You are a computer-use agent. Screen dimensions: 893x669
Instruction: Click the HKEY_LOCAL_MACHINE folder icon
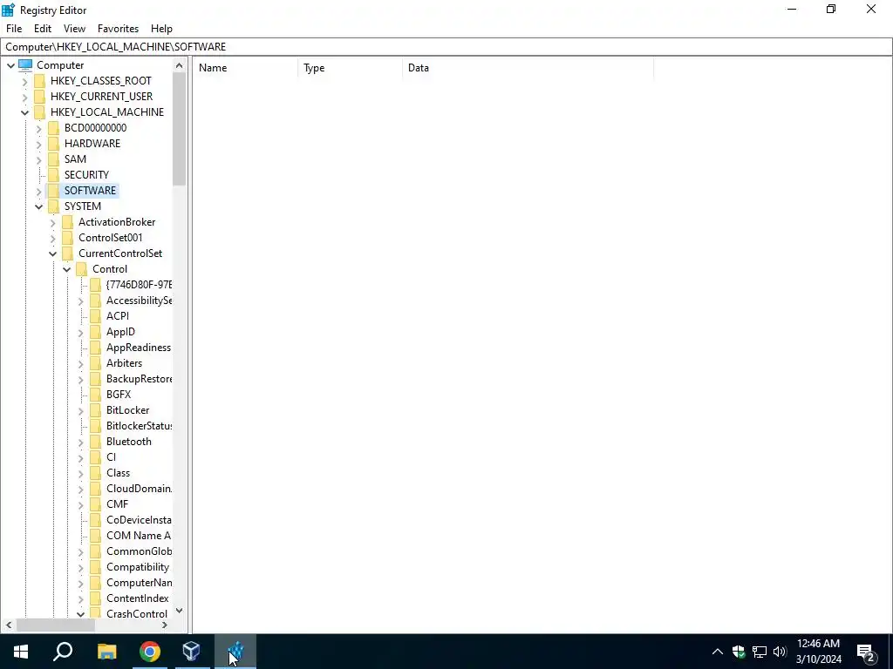coord(39,112)
